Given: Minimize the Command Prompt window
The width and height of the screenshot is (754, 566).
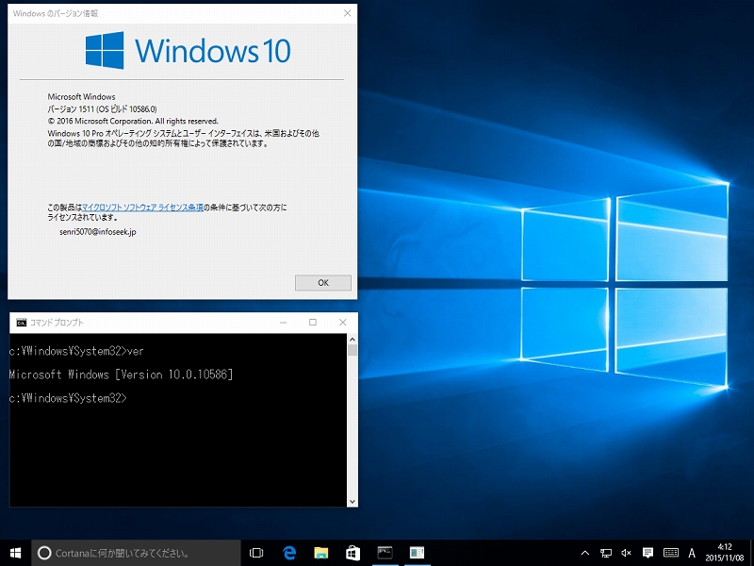Looking at the screenshot, I should pyautogui.click(x=284, y=323).
